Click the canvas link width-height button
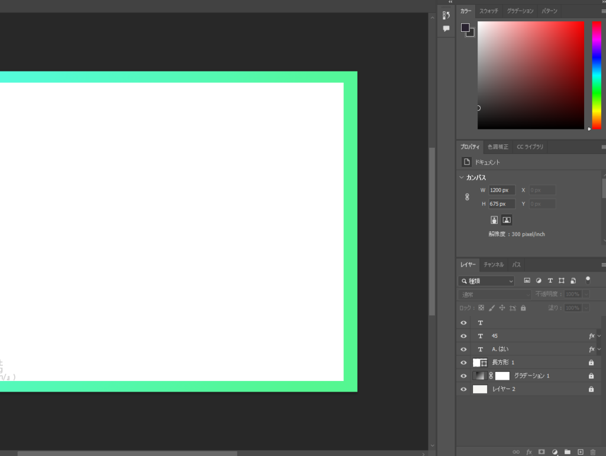Viewport: 606px width, 456px height. 466,197
